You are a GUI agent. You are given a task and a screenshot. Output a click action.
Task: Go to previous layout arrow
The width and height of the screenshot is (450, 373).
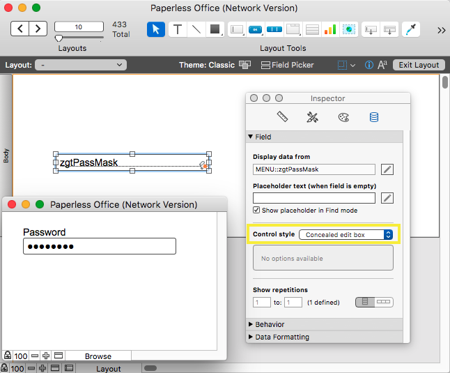(20, 29)
